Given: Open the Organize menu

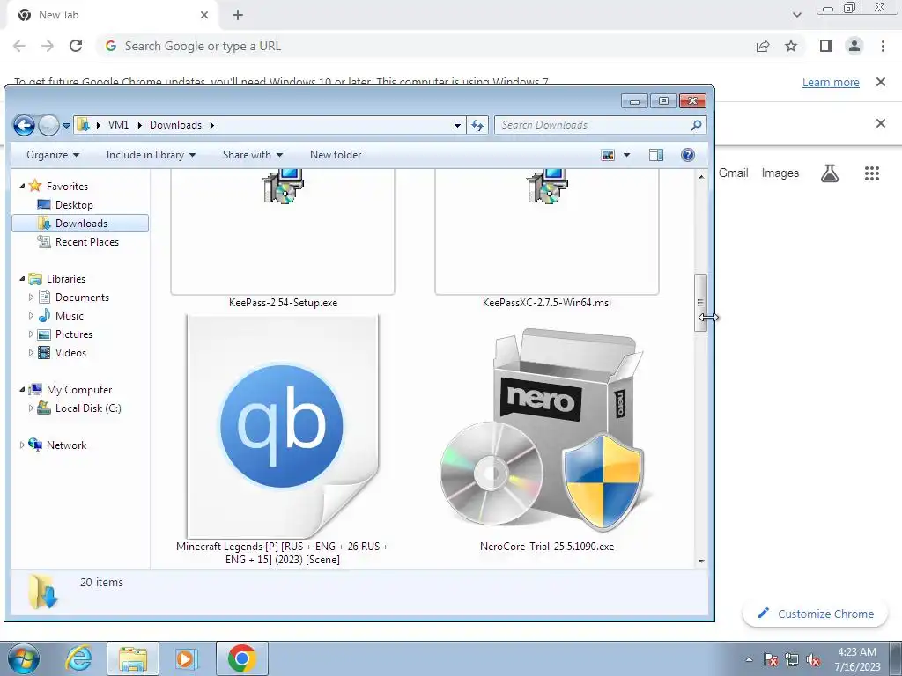Looking at the screenshot, I should coord(53,155).
